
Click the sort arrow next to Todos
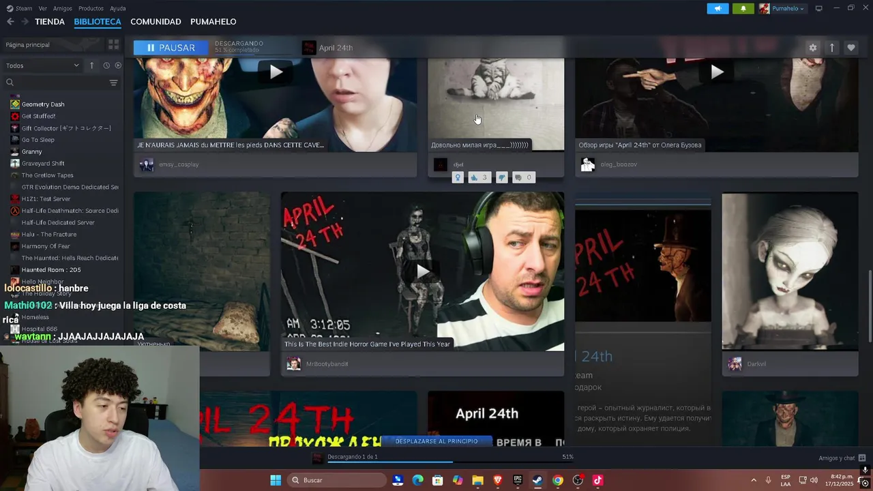(x=91, y=65)
